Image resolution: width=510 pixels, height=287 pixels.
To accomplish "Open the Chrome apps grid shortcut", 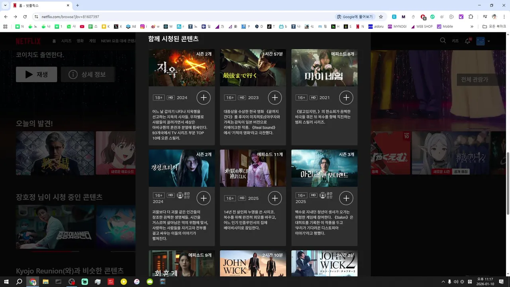I will pos(6,27).
